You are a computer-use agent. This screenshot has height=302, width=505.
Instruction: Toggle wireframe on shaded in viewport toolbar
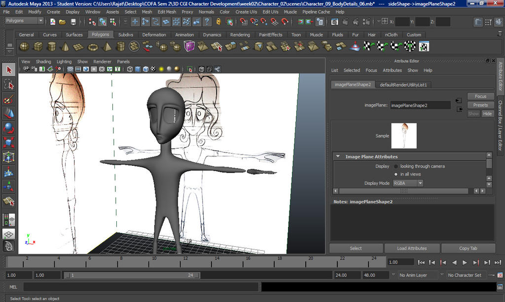(x=146, y=69)
